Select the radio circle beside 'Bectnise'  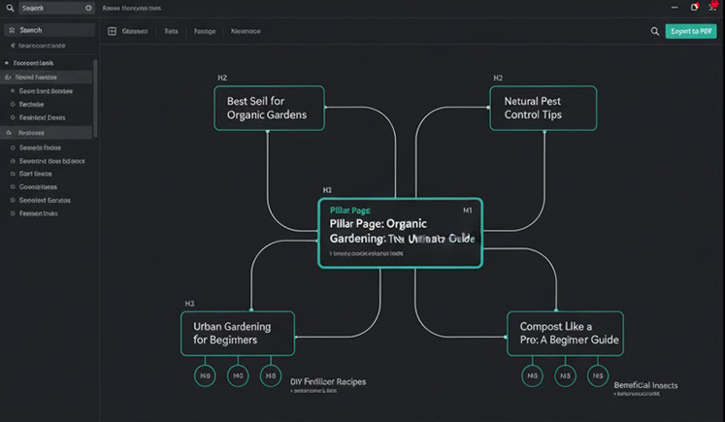[13, 105]
